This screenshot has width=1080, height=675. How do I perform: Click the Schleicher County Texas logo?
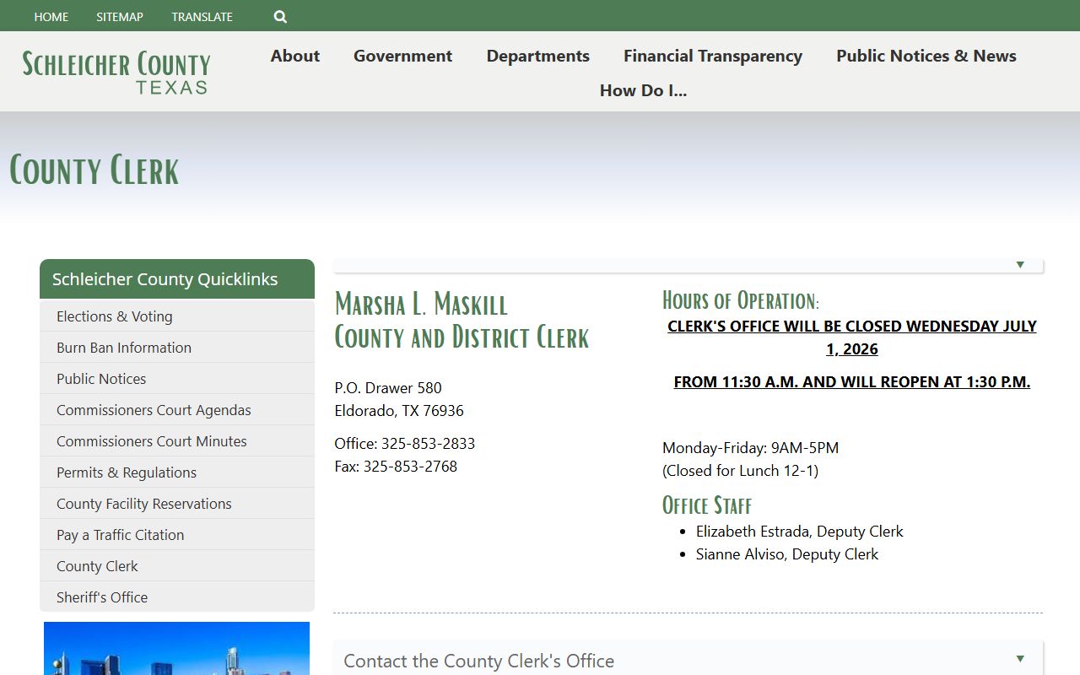(x=116, y=72)
